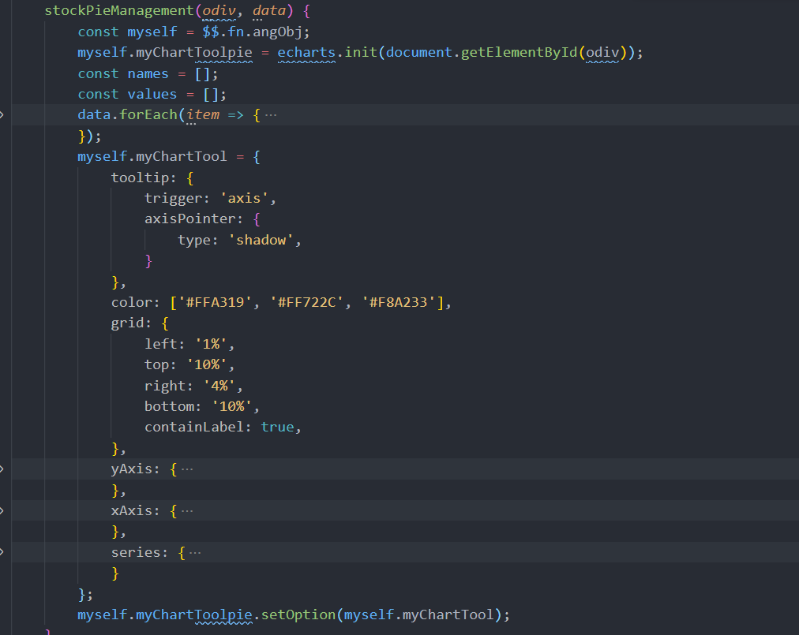The height and width of the screenshot is (635, 799).
Task: Click myChartTool in the object assignment line
Action: pyautogui.click(x=182, y=156)
